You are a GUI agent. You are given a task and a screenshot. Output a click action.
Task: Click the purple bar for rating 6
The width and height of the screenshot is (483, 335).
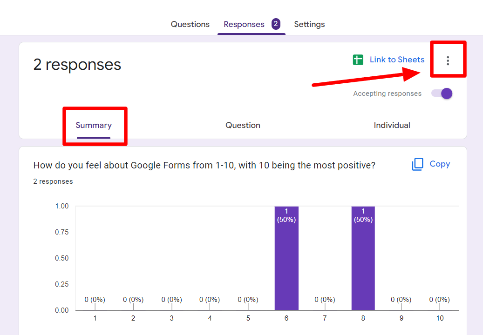click(x=286, y=258)
